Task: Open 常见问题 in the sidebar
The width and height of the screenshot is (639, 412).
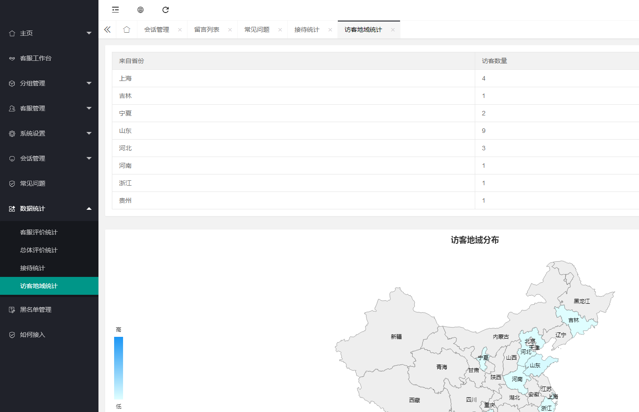Action: pos(33,183)
